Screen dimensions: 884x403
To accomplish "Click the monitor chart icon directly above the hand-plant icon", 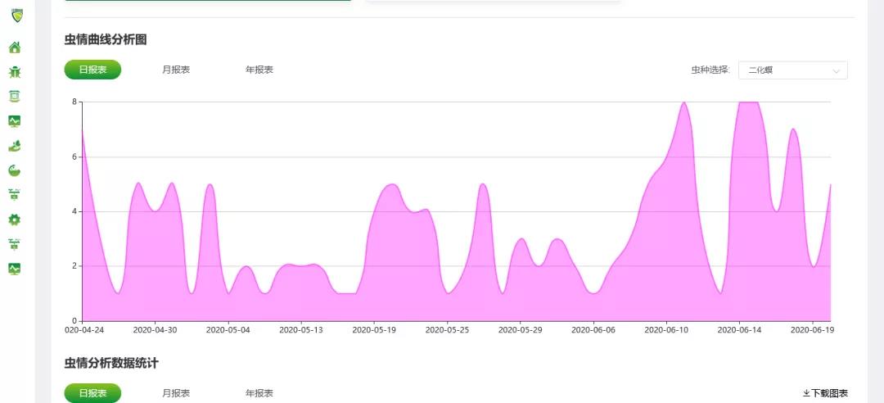I will [x=15, y=121].
